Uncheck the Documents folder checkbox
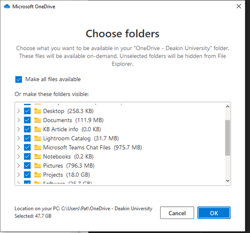This screenshot has height=233, width=250. pos(27,120)
